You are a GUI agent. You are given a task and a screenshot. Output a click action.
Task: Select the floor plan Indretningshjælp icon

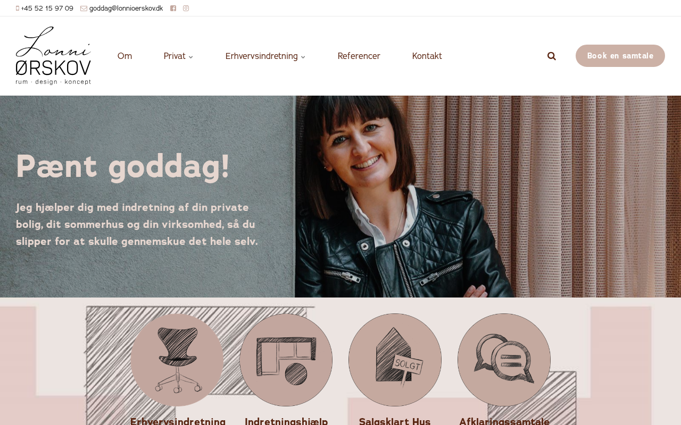click(286, 360)
